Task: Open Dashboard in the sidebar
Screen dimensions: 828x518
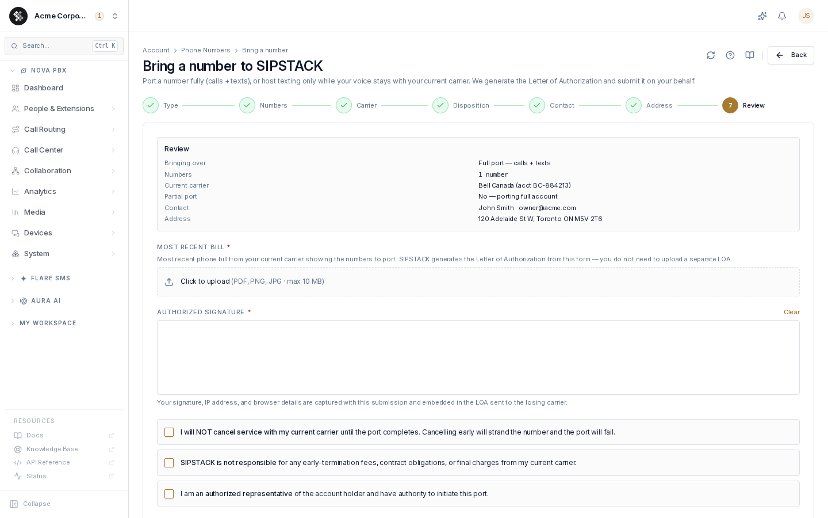Action: pyautogui.click(x=64, y=88)
